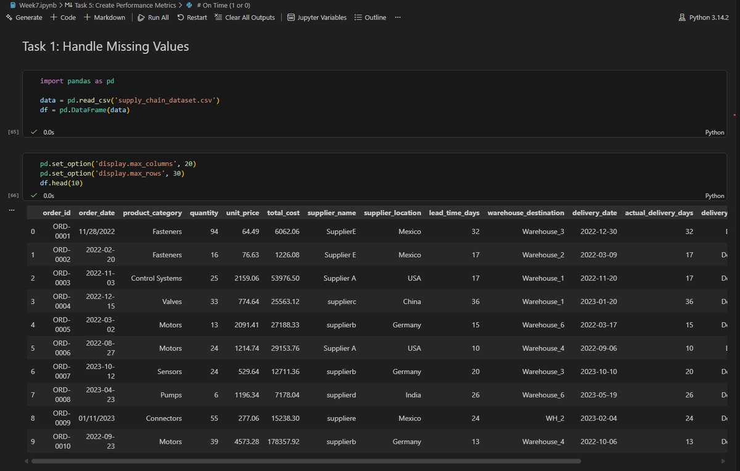Click the execution count [65] label
This screenshot has height=471, width=740.
(x=13, y=132)
